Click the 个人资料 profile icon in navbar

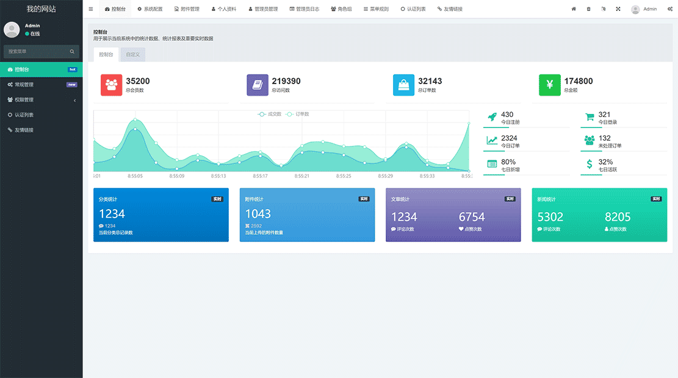coord(214,9)
